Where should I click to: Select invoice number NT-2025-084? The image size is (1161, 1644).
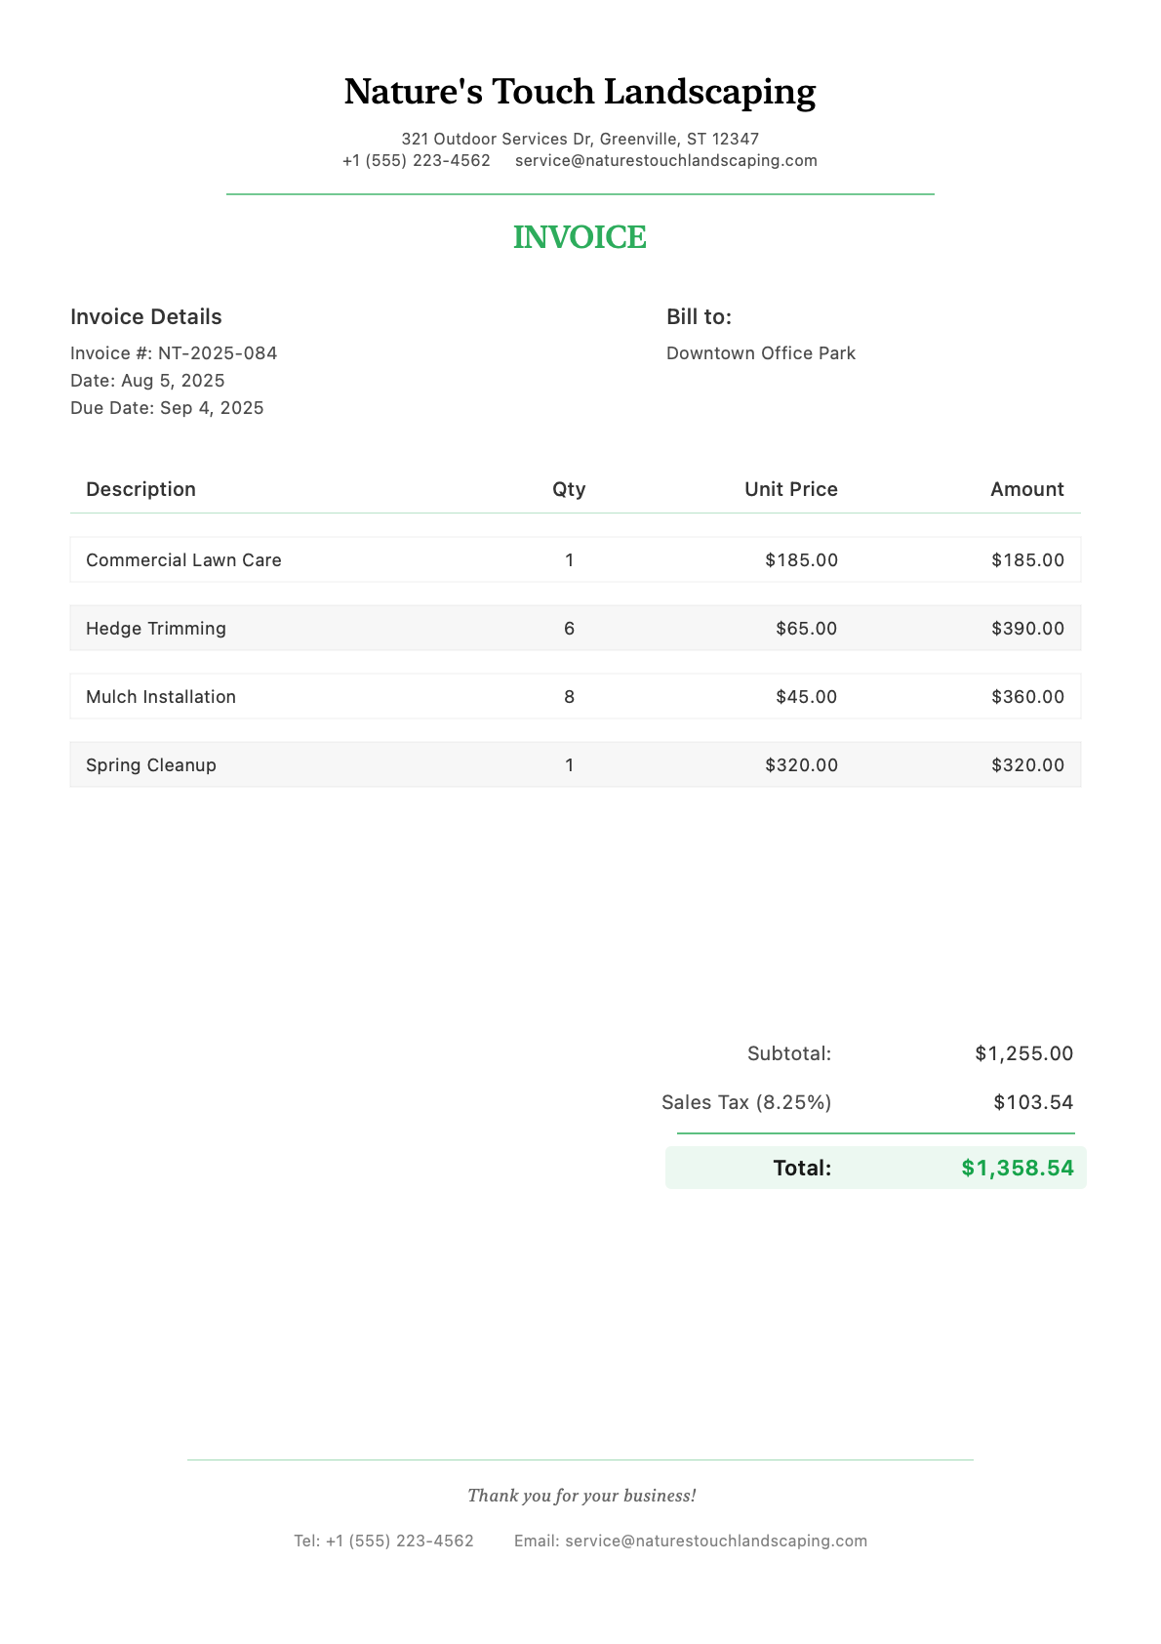tap(218, 352)
